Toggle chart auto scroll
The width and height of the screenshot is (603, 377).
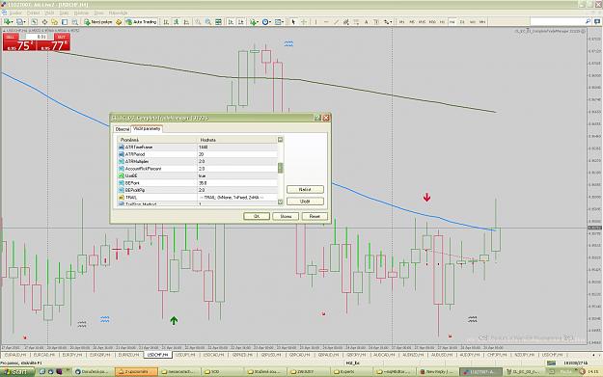231,22
